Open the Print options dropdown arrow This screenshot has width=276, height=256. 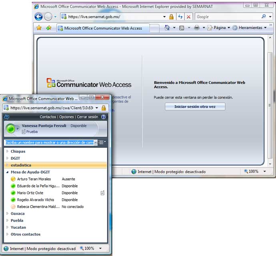[204, 28]
